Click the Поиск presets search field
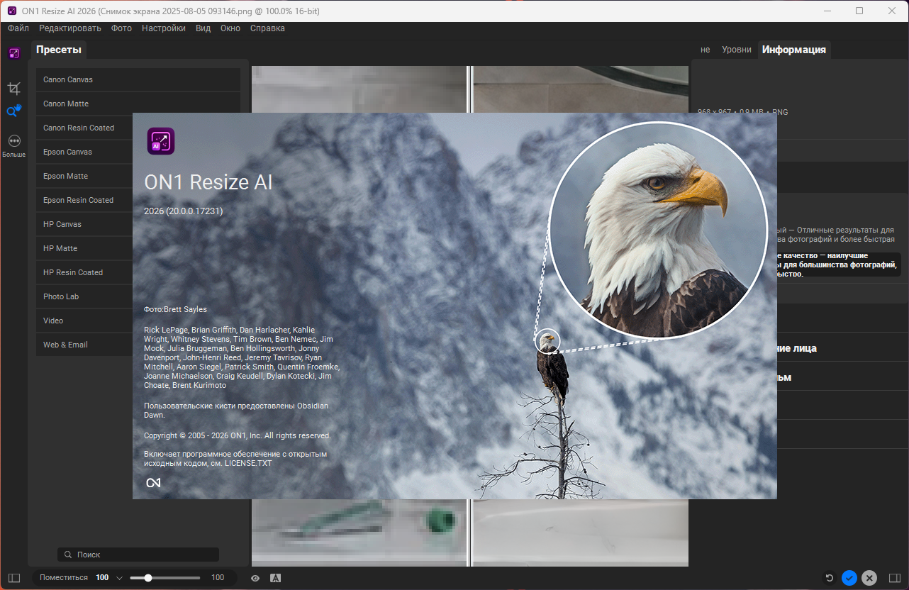 [138, 555]
